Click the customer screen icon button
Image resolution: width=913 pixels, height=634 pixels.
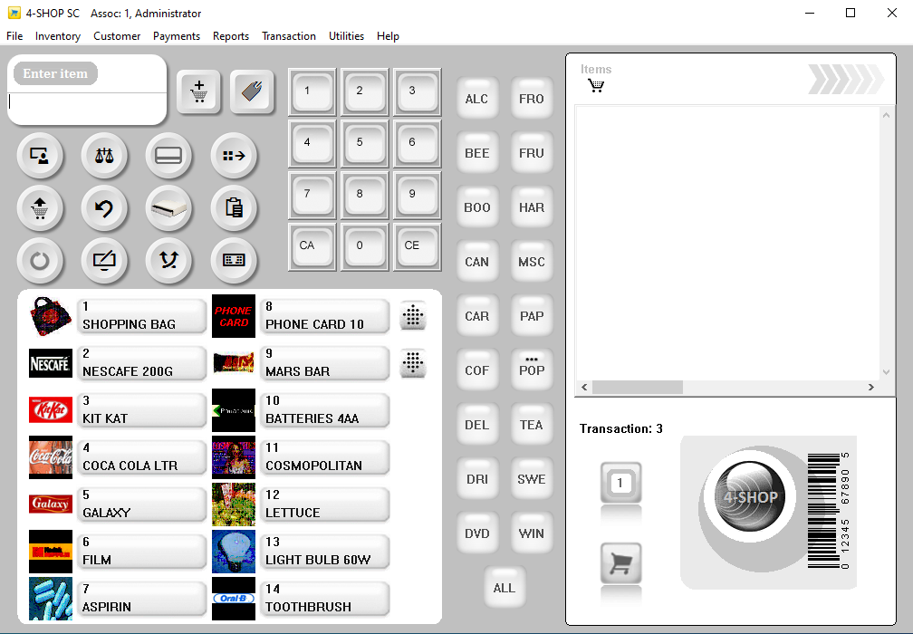click(40, 156)
